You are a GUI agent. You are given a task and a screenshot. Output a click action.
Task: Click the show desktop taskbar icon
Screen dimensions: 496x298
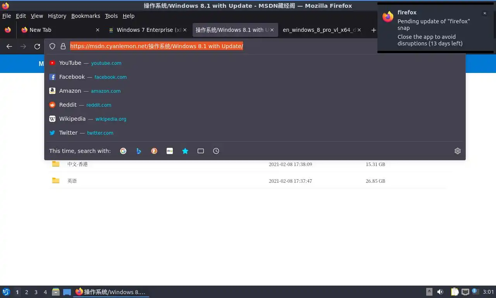(x=67, y=292)
